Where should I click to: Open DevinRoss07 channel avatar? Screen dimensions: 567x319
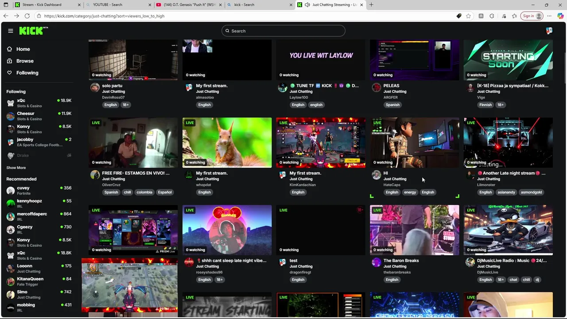95,87
